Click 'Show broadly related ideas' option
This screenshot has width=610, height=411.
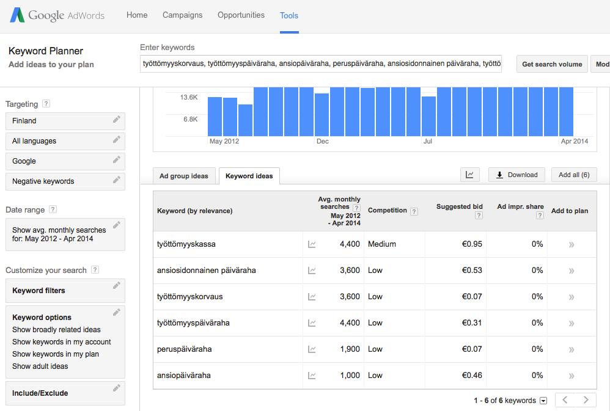click(56, 330)
